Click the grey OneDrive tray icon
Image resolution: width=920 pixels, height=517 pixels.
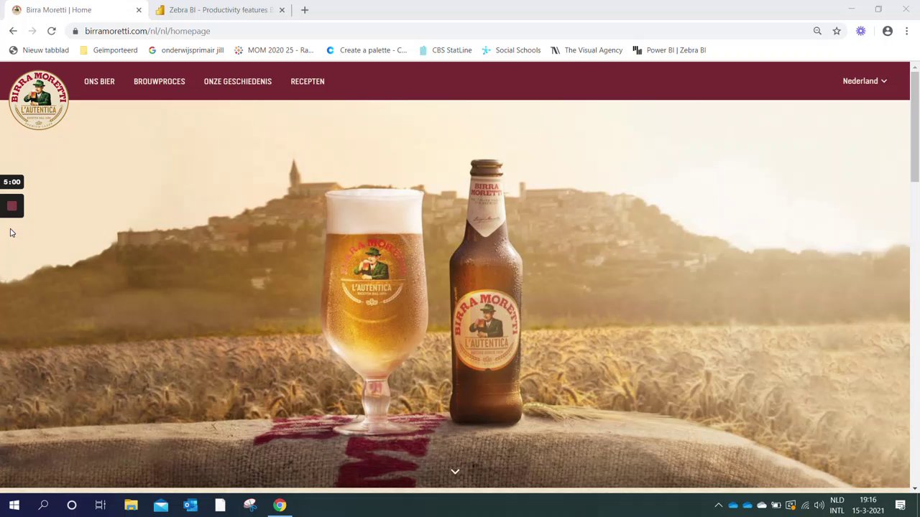pyautogui.click(x=762, y=506)
